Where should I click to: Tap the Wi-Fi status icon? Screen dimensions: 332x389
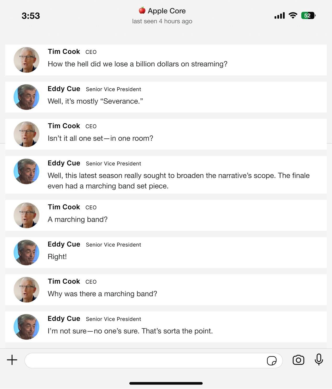[293, 16]
